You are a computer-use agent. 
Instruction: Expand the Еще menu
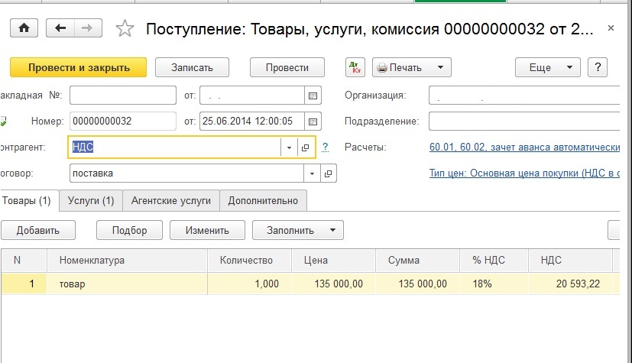point(548,67)
